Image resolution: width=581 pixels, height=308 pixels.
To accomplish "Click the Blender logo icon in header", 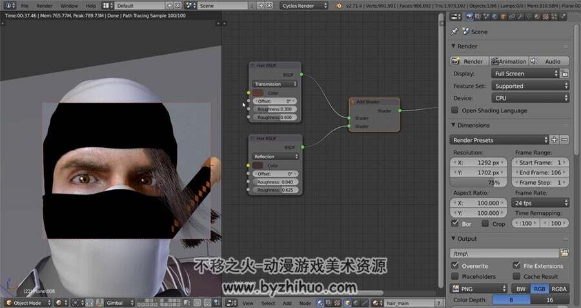I will [339, 6].
